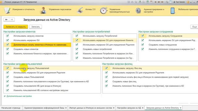Image resolution: width=198 pixels, height=111 pixels.
Task: Click the get link icon in title bar
Action: coord(140,2)
